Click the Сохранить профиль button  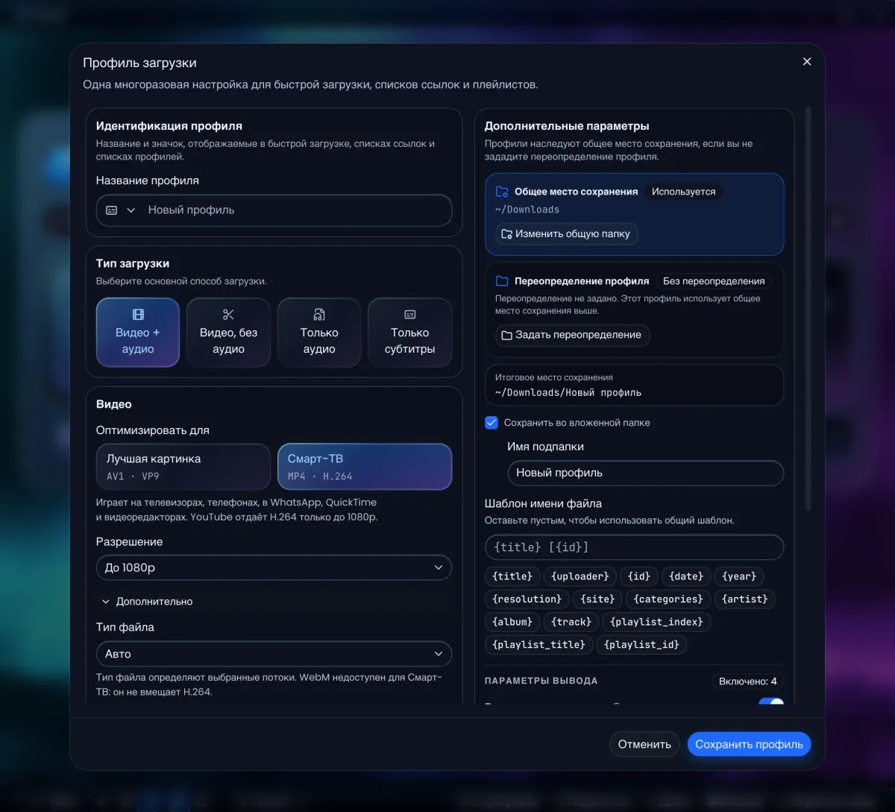749,744
